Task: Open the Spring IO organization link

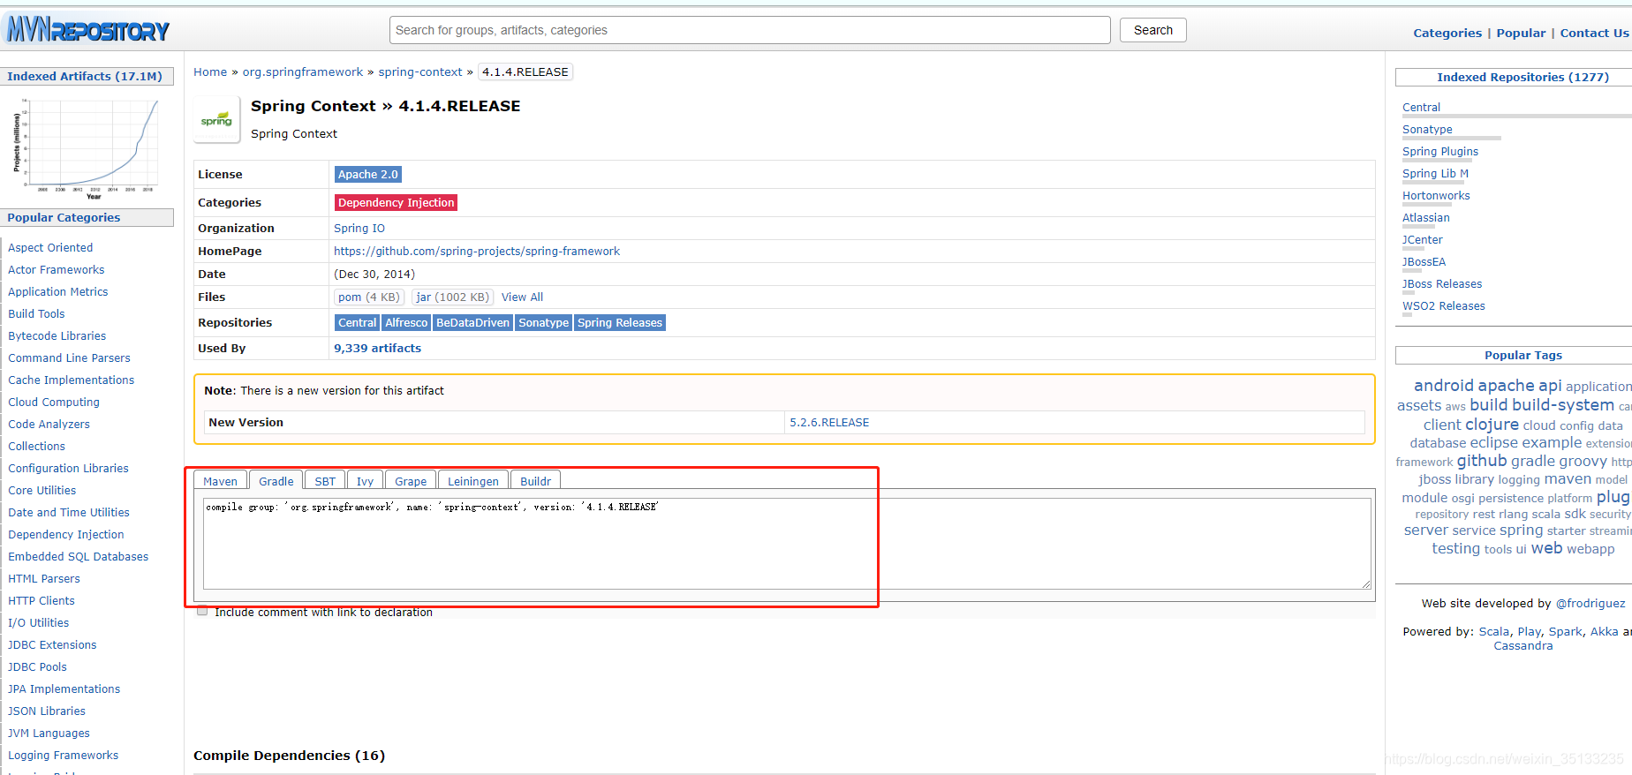Action: coord(359,229)
